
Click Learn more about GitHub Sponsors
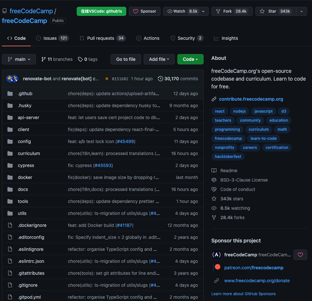[243, 294]
